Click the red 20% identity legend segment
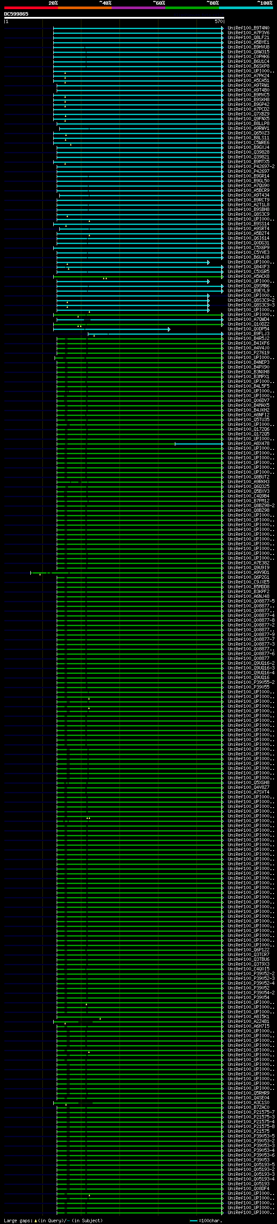Image resolution: width=277 pixels, height=1224 pixels. pyautogui.click(x=31, y=8)
